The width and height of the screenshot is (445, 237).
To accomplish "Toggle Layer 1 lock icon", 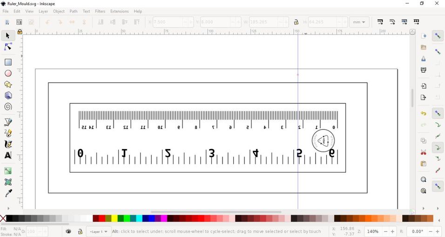I will coord(81,231).
